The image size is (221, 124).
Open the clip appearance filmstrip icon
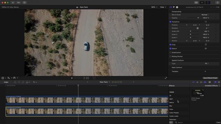pos(210,82)
